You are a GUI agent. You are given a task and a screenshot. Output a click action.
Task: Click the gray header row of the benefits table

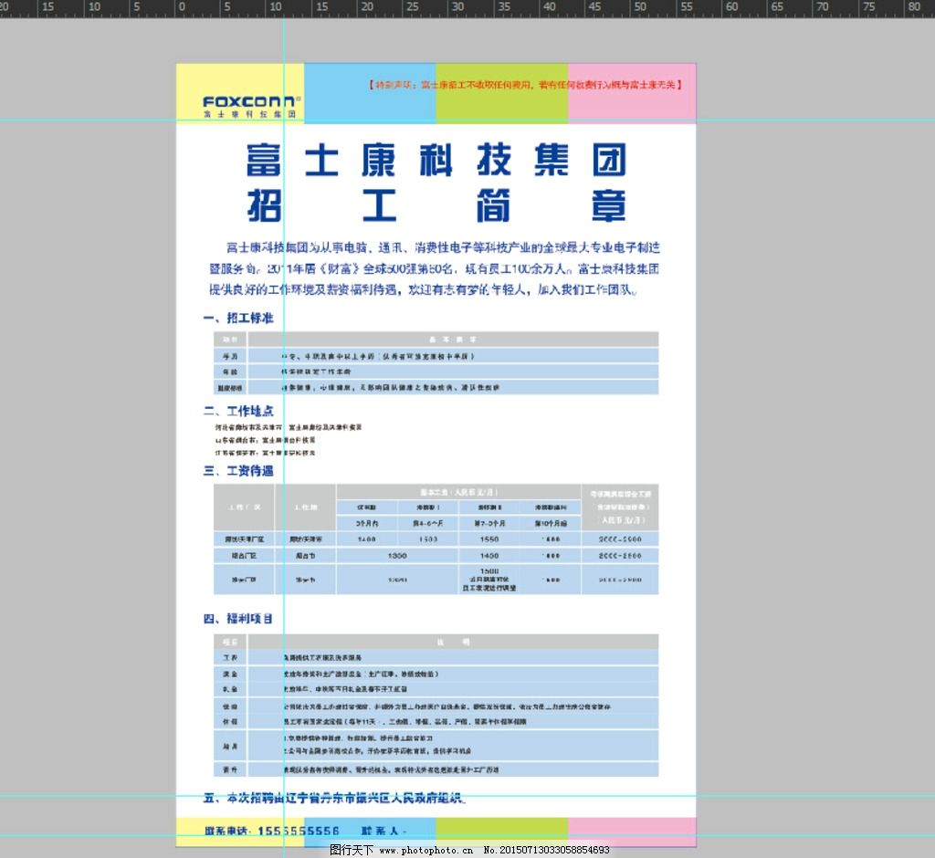436,642
